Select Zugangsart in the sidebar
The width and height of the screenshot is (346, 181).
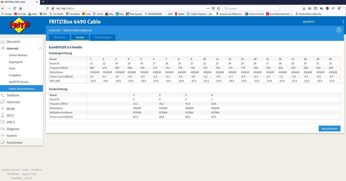(x=16, y=62)
